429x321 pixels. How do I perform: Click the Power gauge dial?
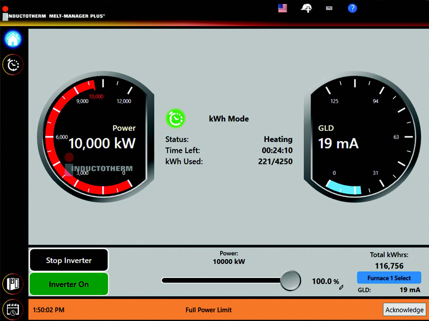point(96,136)
